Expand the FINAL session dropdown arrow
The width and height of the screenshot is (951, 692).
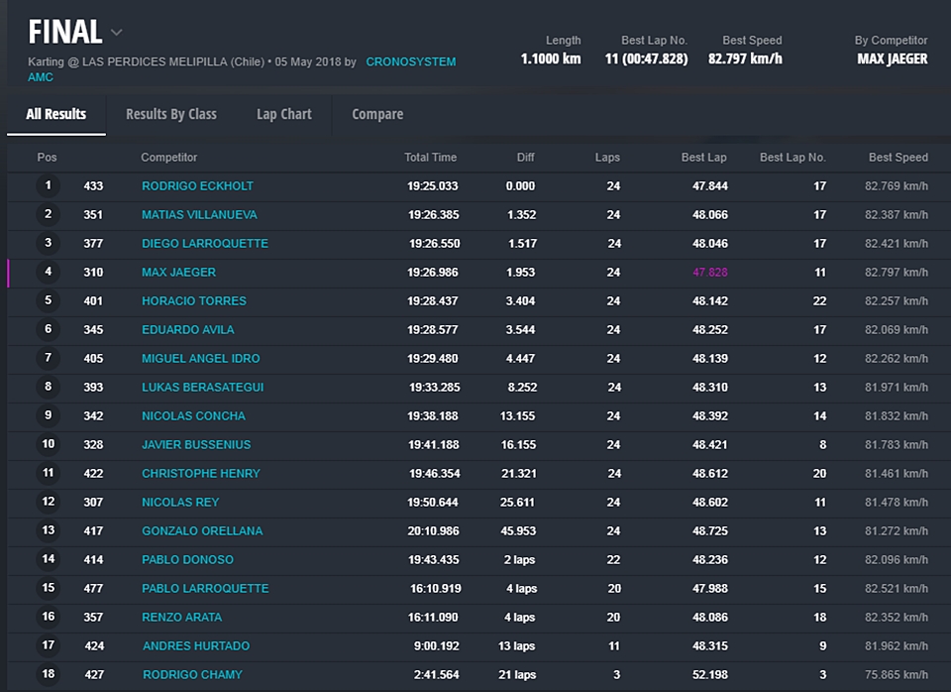(x=117, y=33)
